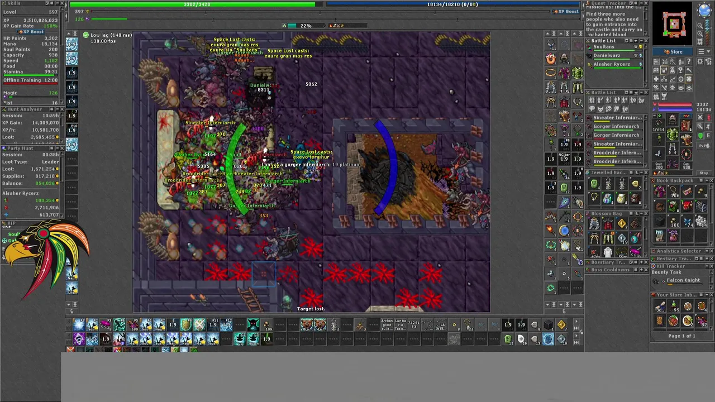Screen dimensions: 715x402
Task: Select the green rune in Jewelled Backpack
Action: click(x=594, y=183)
